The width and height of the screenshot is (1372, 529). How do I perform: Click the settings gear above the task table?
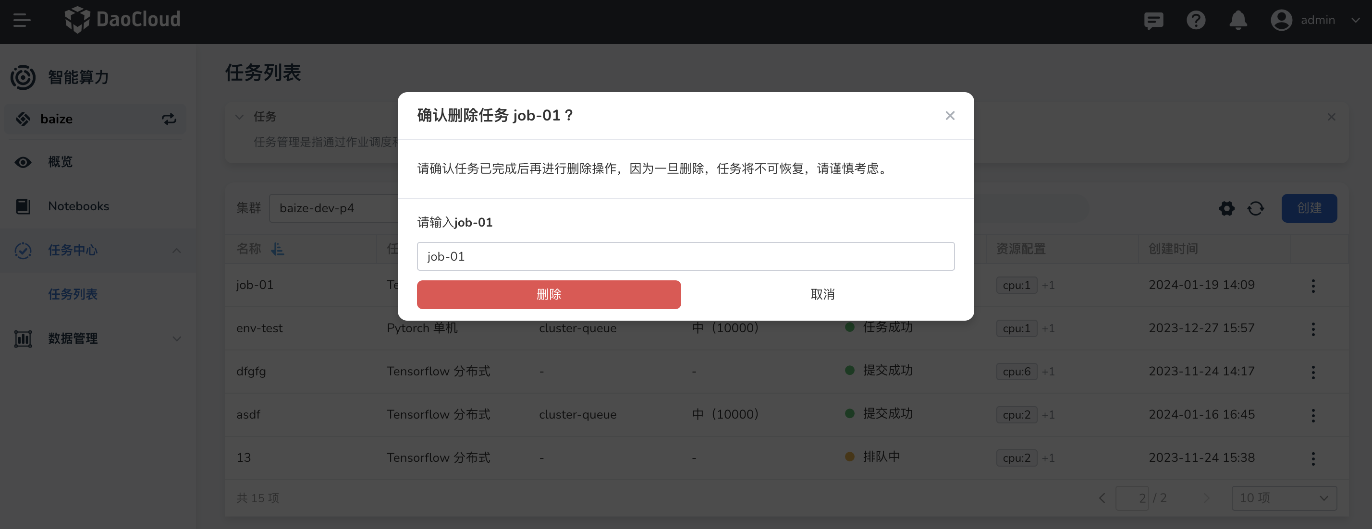pos(1226,208)
